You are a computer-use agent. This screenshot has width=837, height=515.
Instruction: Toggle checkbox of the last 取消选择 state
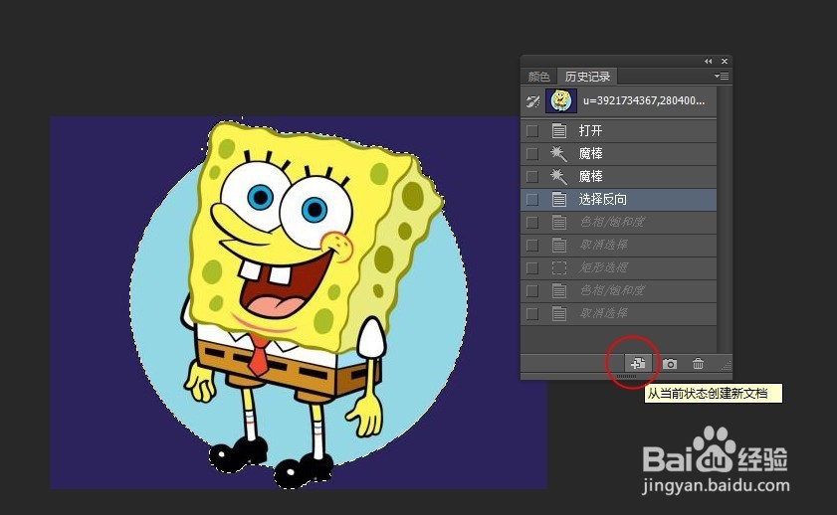[x=532, y=313]
